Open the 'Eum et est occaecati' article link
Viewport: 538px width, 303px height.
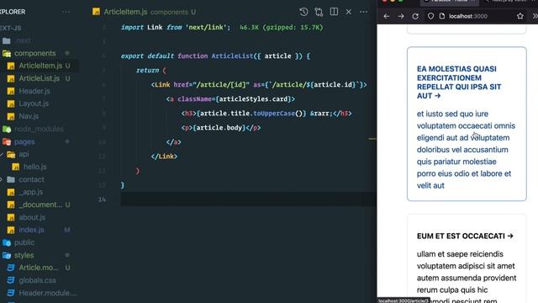pos(465,236)
